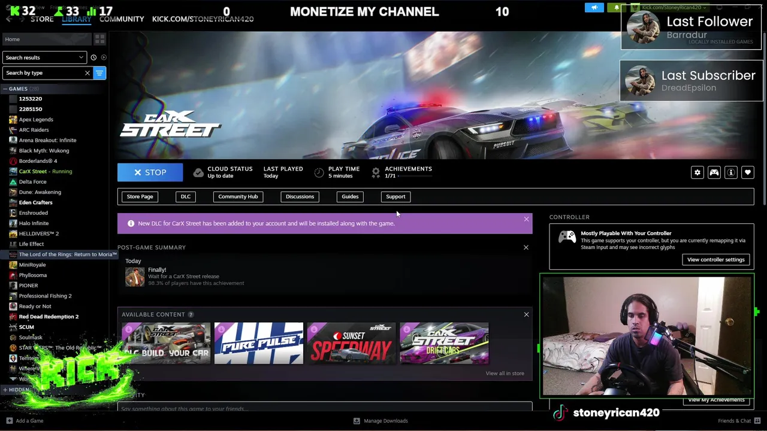Open the Build Your Car DLC thumbnail
Viewport: 767px width, 431px height.
tap(166, 343)
